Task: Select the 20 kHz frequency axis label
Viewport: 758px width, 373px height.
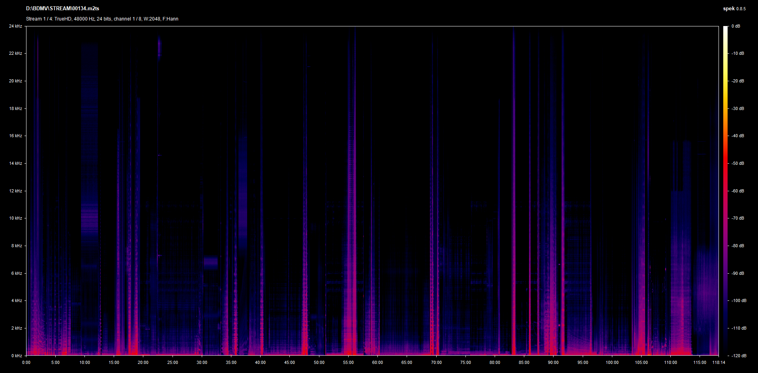Action: coord(15,81)
